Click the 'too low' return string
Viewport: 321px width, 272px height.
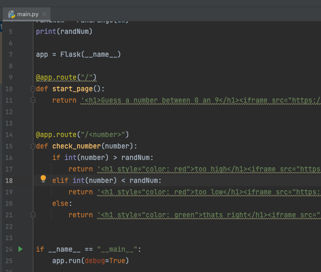[209, 192]
